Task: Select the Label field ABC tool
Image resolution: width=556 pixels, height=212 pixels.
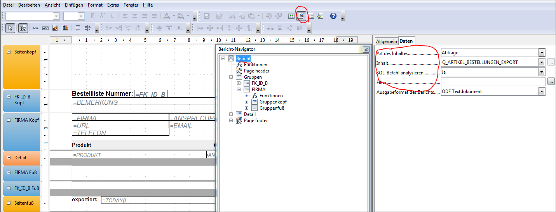Action: click(36, 28)
